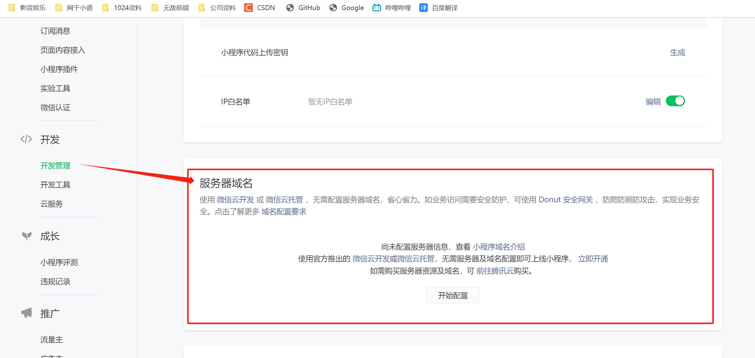Open the 小程序域名介绍 link

tap(499, 246)
